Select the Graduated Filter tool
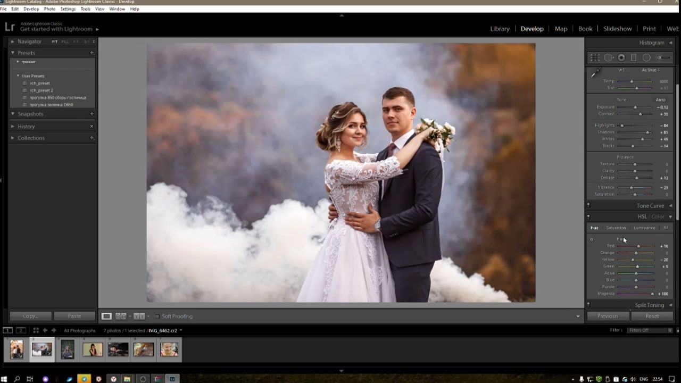681x383 pixels. tap(634, 57)
